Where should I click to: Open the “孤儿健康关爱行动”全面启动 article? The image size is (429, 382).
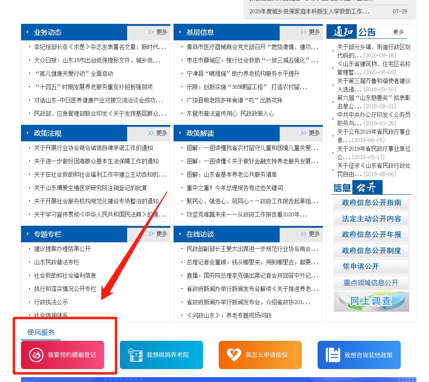74,74
